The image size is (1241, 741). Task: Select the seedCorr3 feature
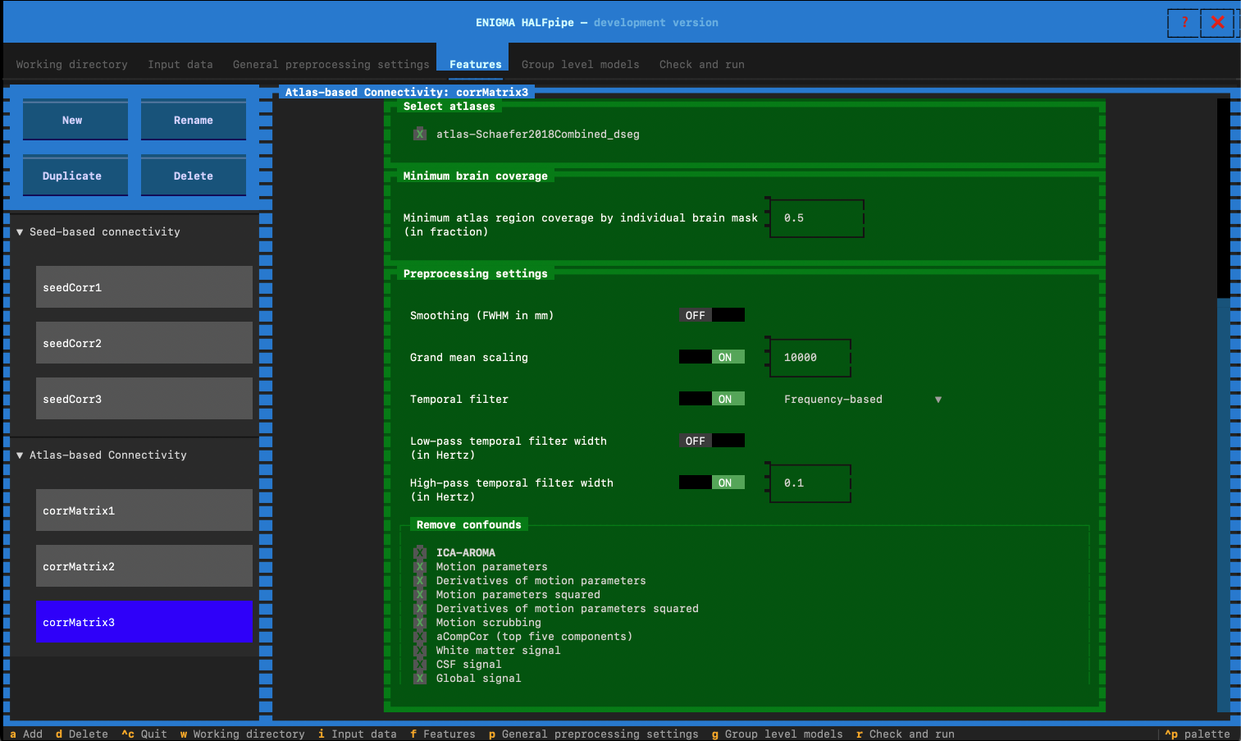(x=144, y=399)
